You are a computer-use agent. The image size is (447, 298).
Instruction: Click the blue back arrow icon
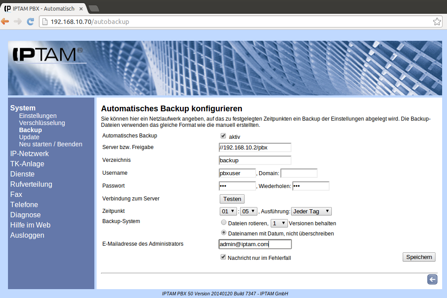pos(432,279)
